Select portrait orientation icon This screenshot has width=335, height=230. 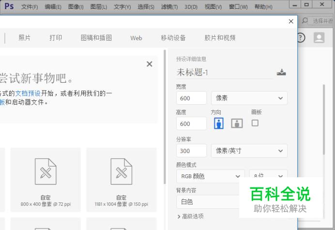[219, 123]
